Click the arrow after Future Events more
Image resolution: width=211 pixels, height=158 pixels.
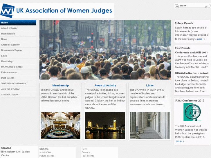(204, 39)
